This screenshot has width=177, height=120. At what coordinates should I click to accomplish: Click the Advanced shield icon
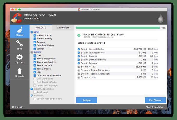(31, 95)
